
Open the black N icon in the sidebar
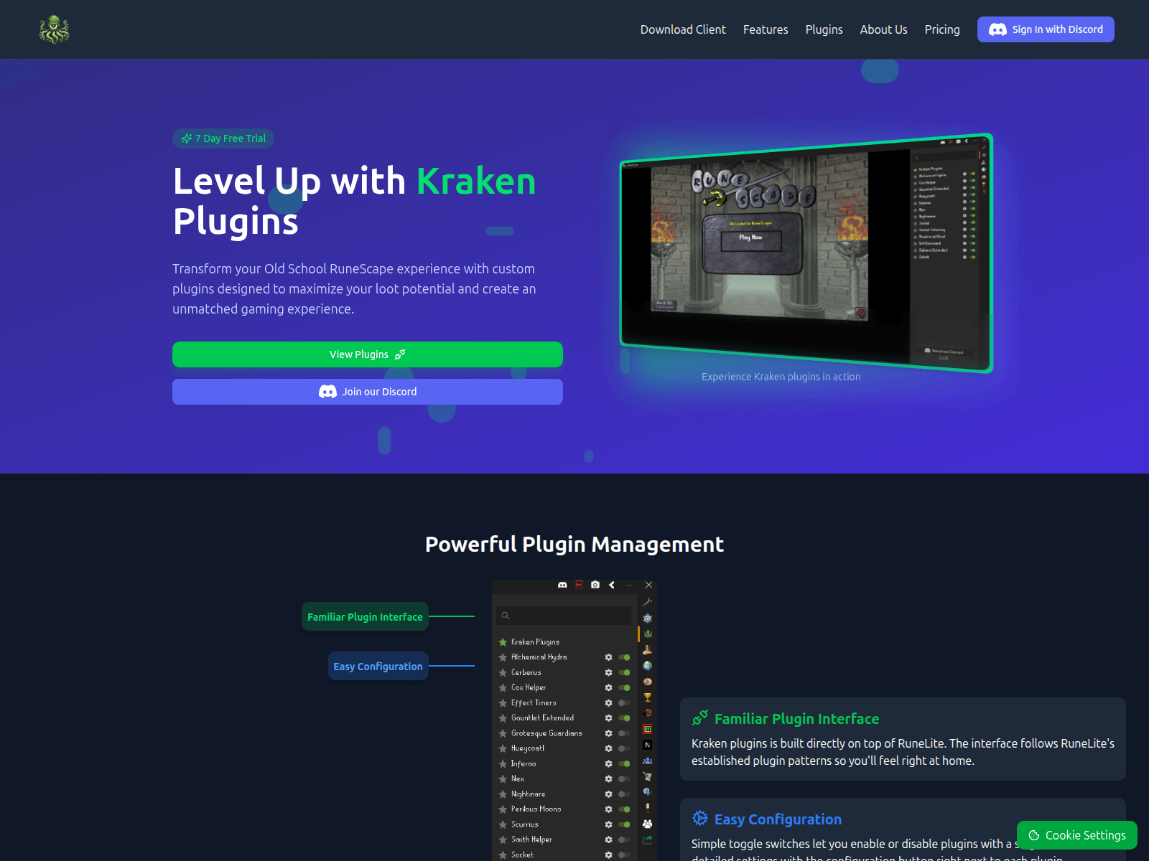click(x=648, y=745)
